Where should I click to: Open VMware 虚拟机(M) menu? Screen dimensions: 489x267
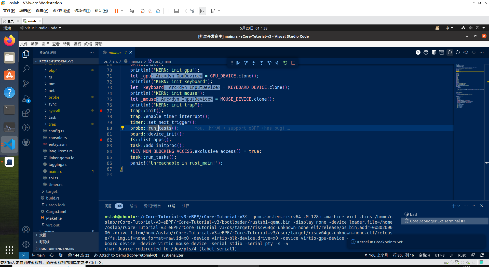pos(61,11)
